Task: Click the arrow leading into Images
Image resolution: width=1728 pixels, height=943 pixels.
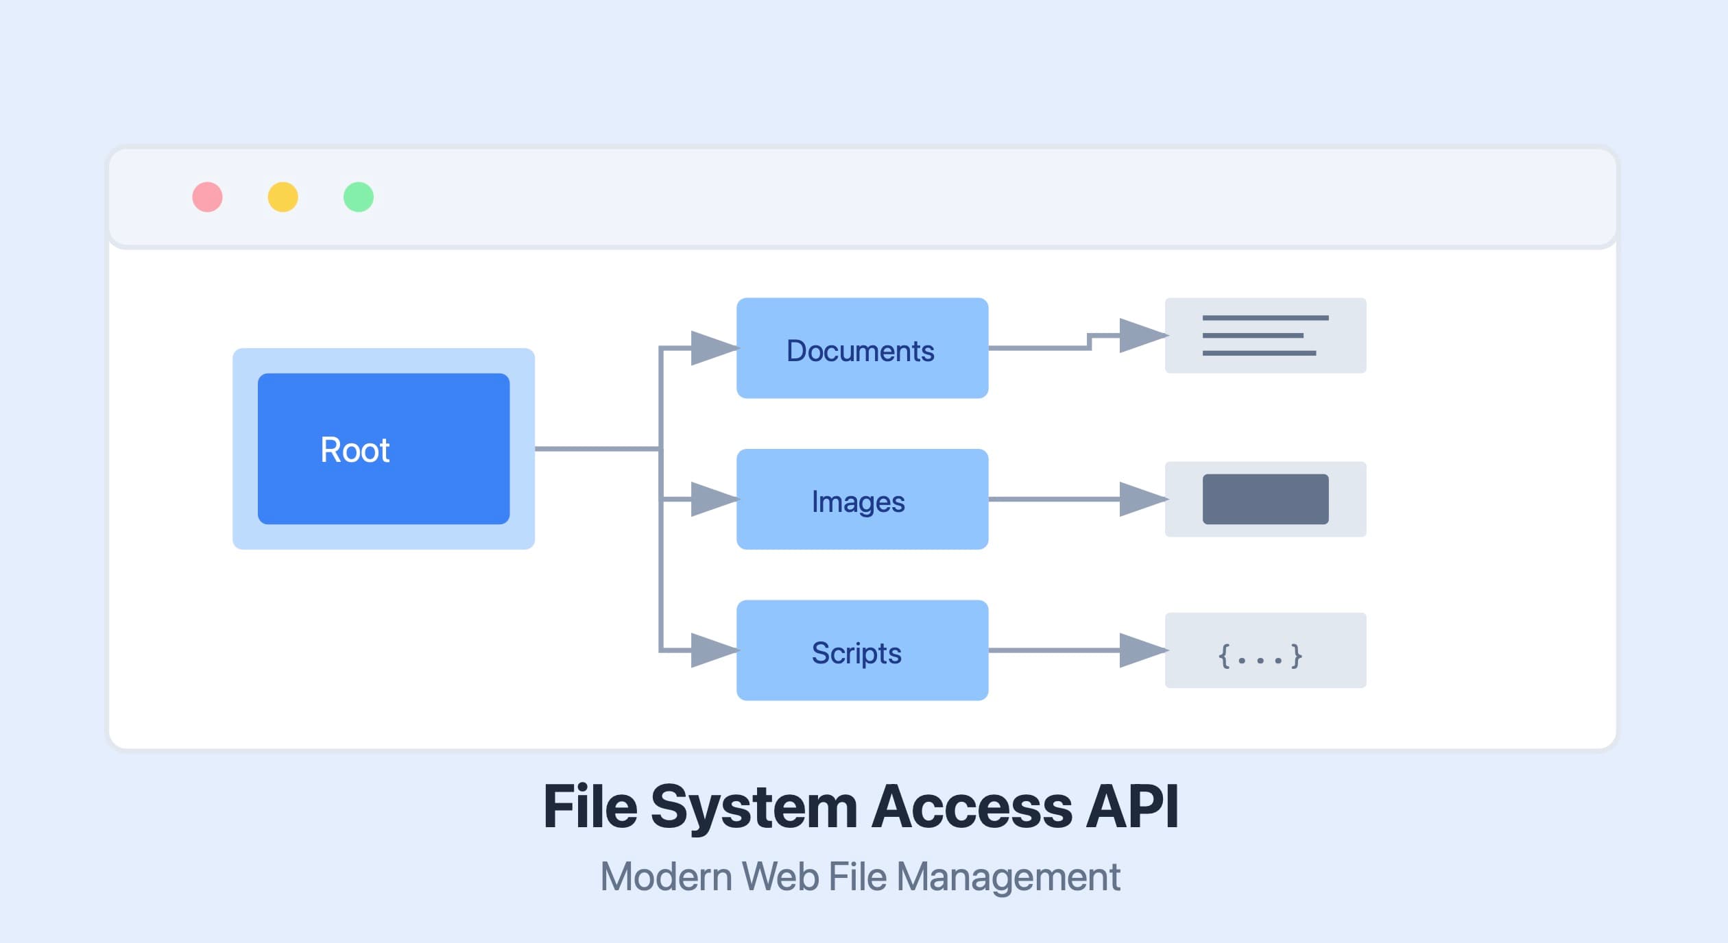Action: [706, 500]
